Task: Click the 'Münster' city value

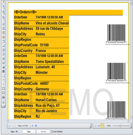Action: 42,72
